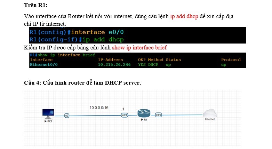Click the 'Kiểm tra IP được cấp' sentence
Viewport: 272px width, 149px height.
(x=95, y=48)
